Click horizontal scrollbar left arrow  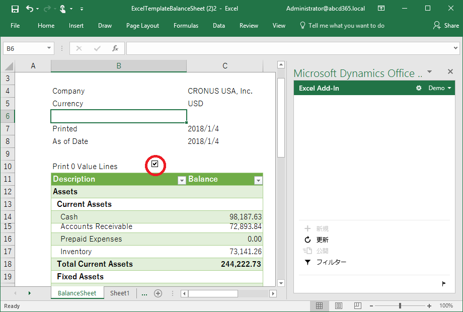(x=185, y=293)
